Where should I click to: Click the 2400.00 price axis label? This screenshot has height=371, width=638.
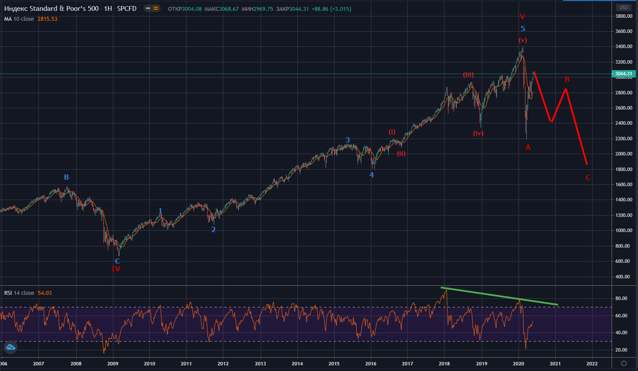pyautogui.click(x=624, y=123)
